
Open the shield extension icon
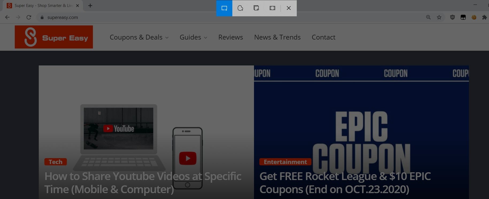click(452, 17)
